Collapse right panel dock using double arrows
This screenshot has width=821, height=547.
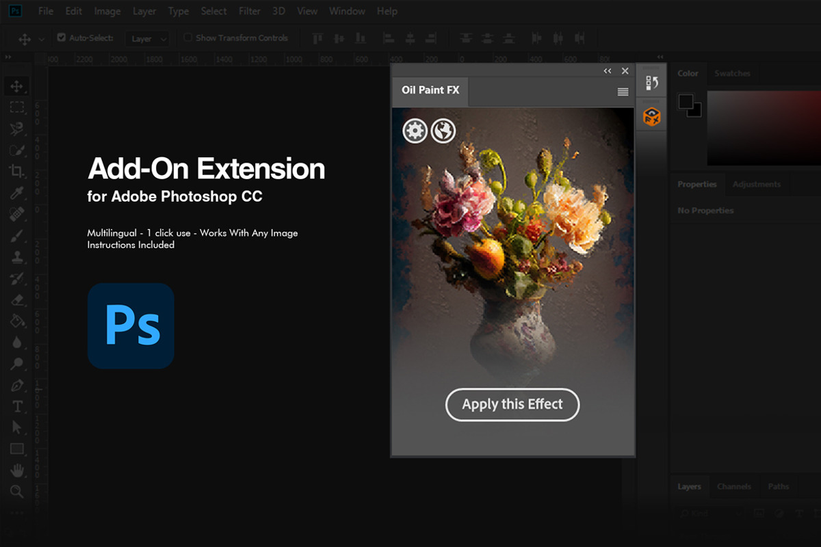[660, 57]
